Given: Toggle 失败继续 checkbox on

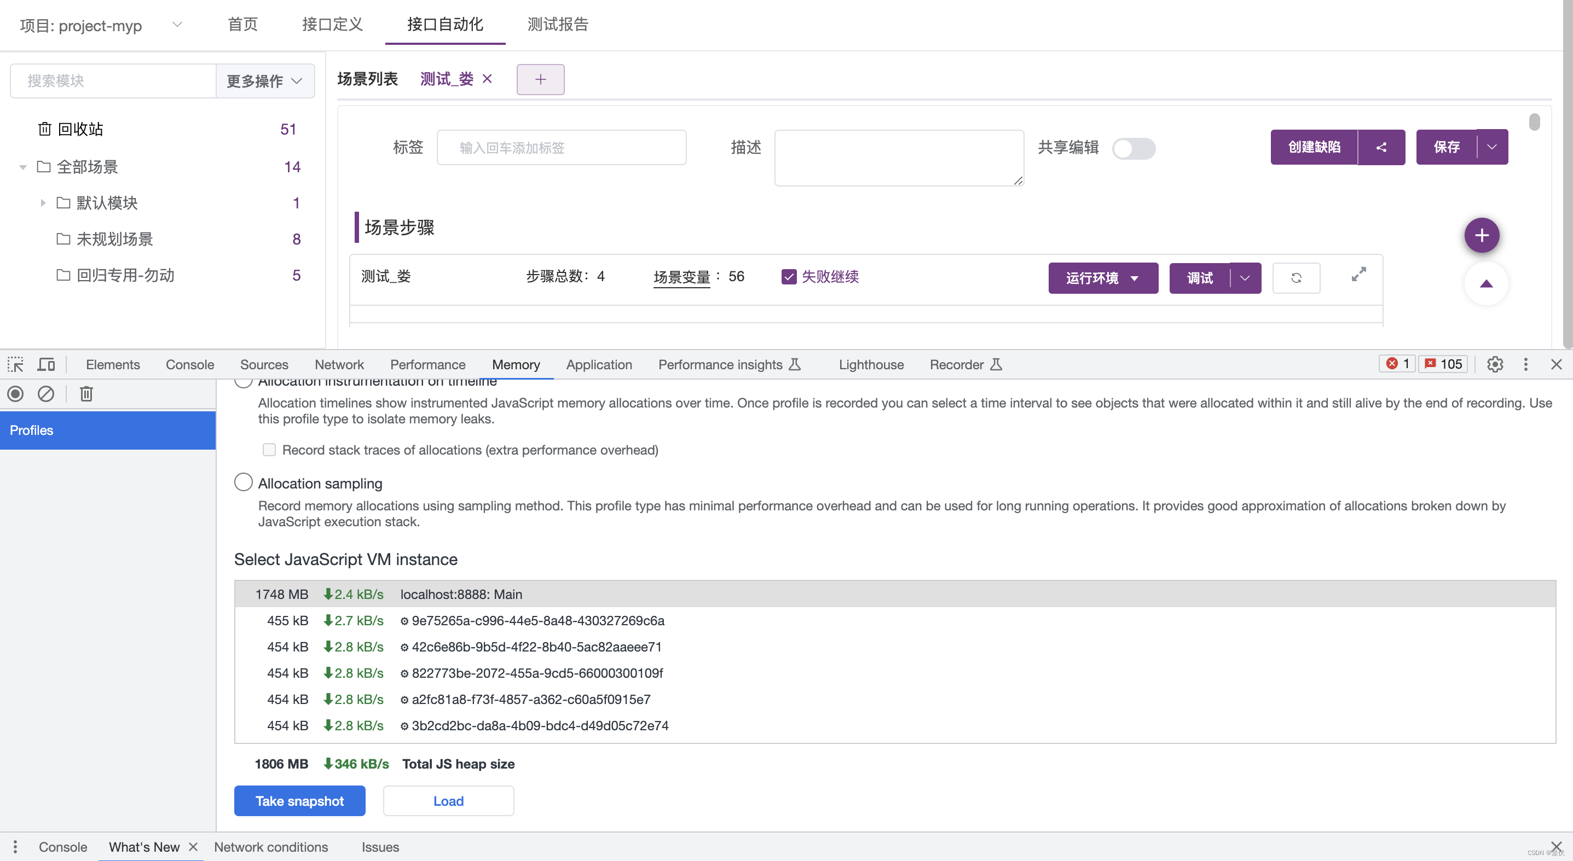Looking at the screenshot, I should coord(788,277).
